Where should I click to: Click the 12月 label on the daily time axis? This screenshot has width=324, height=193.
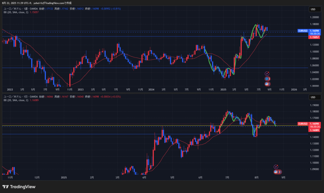(37, 177)
